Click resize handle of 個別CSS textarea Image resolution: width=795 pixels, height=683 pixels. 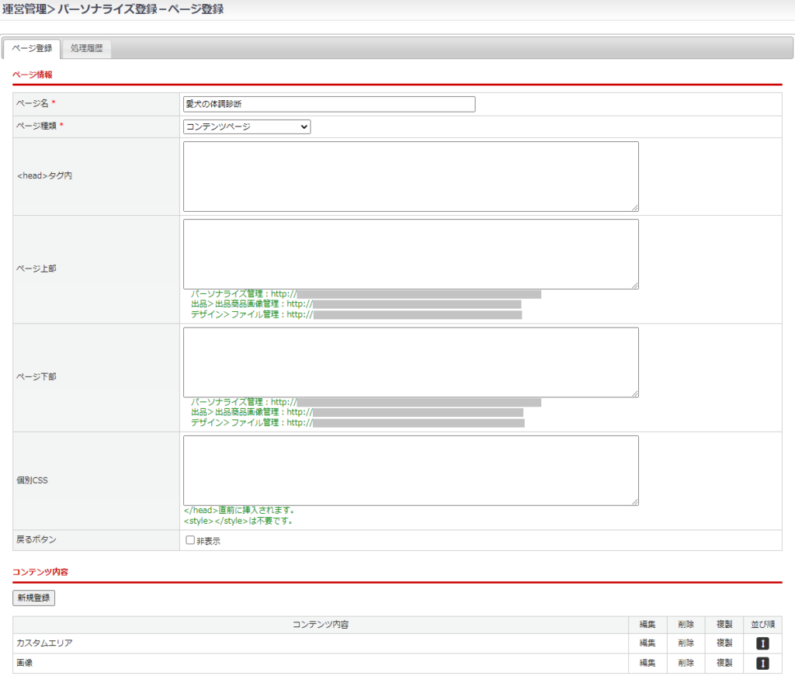click(635, 502)
